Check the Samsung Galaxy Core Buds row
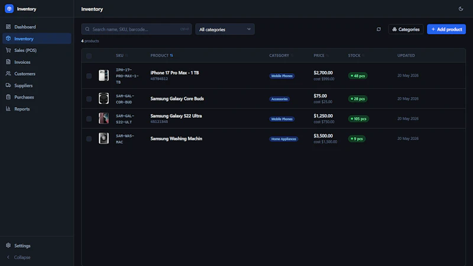The height and width of the screenshot is (266, 473). click(x=89, y=99)
